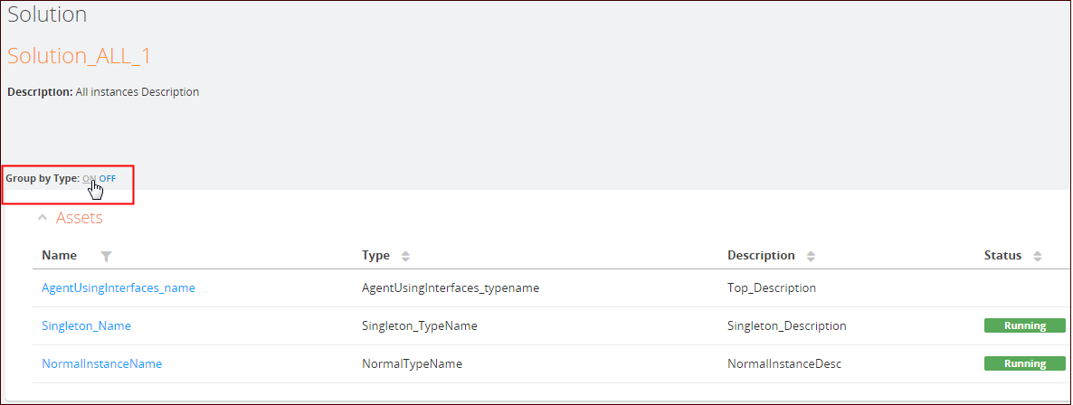The width and height of the screenshot is (1073, 405).
Task: Click the Solution_ALL_1 title
Action: (80, 56)
